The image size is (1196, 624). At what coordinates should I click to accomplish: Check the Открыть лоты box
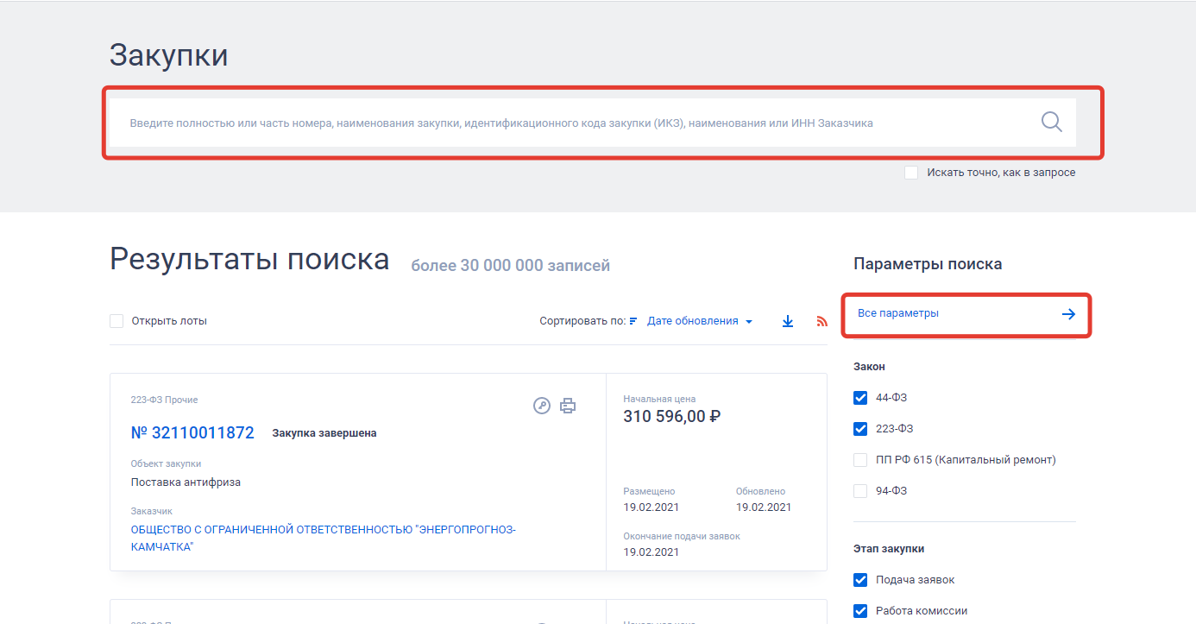click(x=116, y=321)
